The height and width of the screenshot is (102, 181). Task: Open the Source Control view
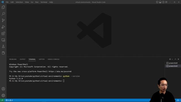coord(3,20)
